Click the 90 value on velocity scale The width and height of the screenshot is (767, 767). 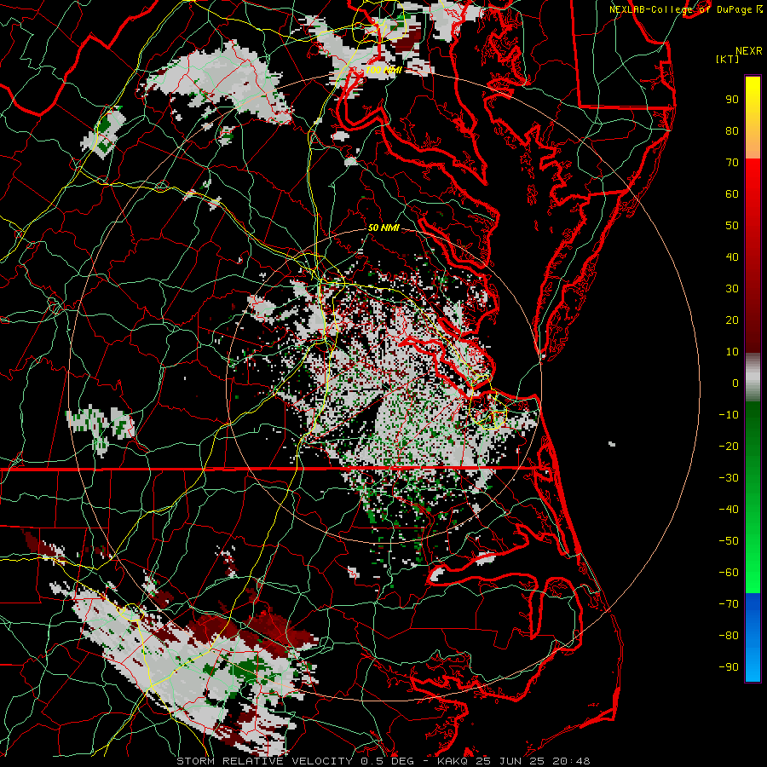[732, 100]
